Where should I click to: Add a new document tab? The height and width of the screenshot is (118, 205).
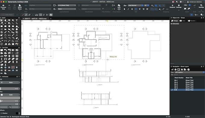[51, 19]
